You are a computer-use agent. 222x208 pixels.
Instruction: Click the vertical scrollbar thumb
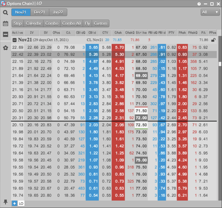(220, 64)
